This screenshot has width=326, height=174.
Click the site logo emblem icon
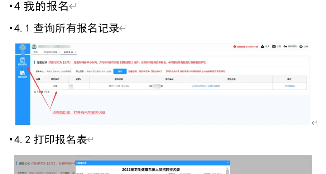coord(34,47)
